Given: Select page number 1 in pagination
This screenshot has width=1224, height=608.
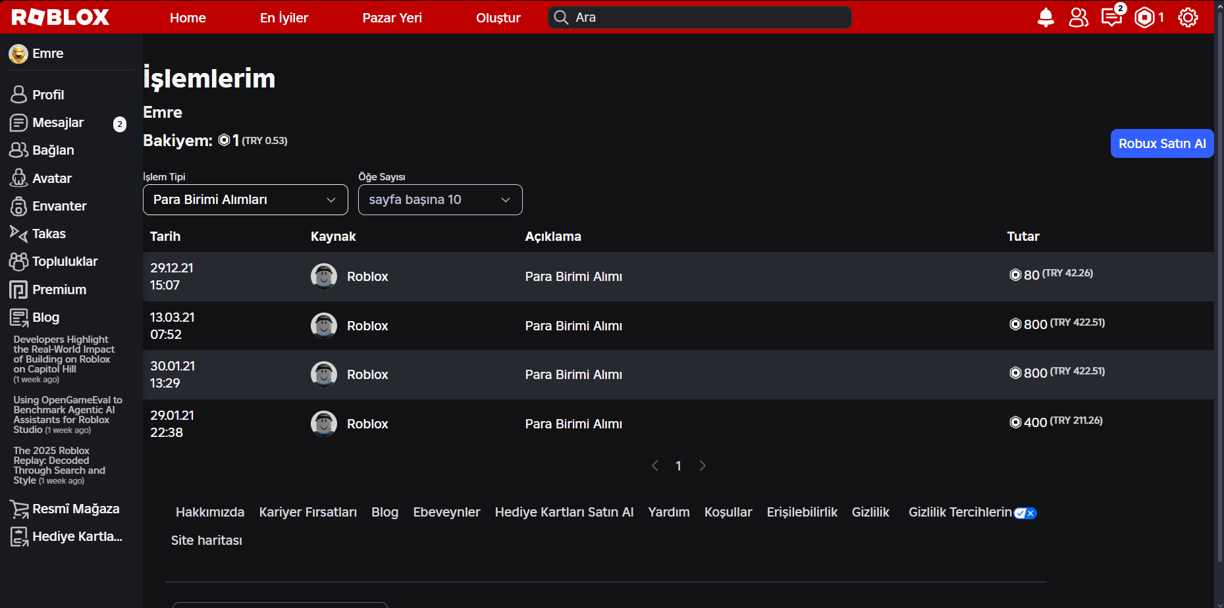Looking at the screenshot, I should click(678, 466).
